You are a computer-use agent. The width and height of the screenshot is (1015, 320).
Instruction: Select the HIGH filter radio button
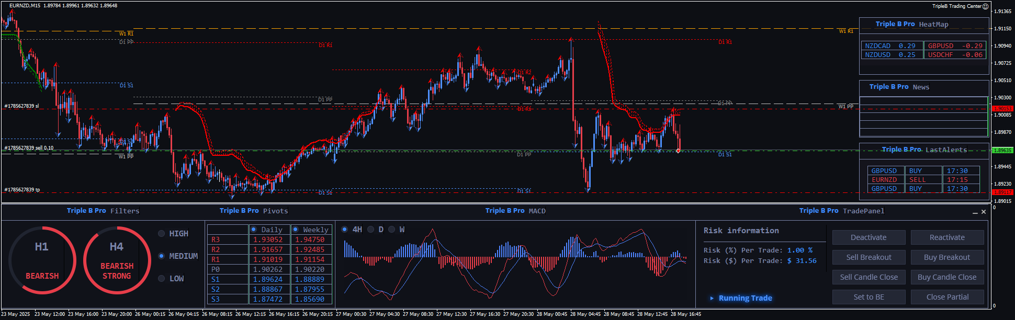162,234
